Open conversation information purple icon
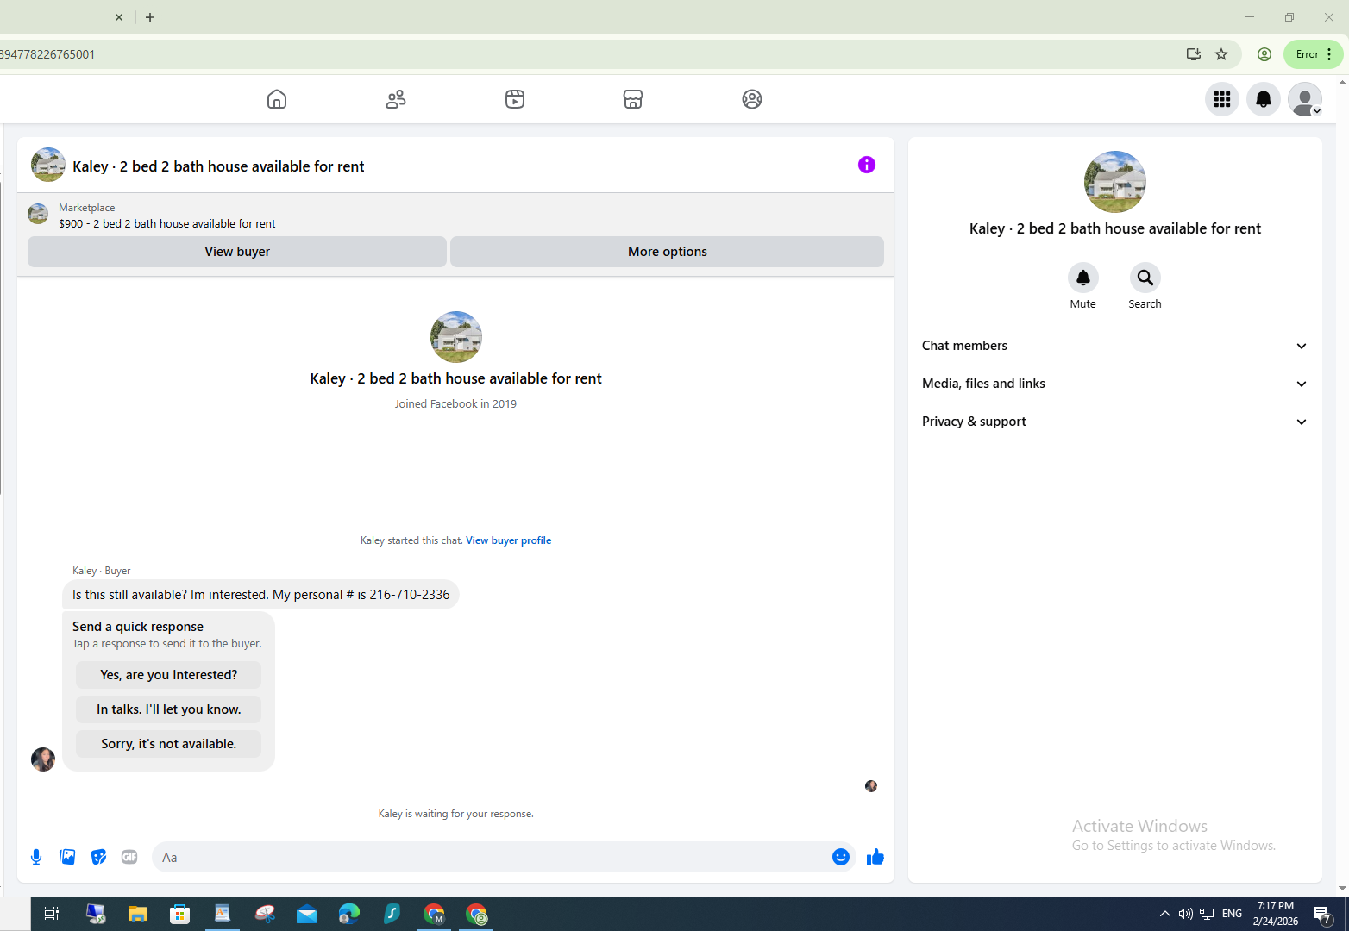Viewport: 1349px width, 931px height. pyautogui.click(x=867, y=165)
